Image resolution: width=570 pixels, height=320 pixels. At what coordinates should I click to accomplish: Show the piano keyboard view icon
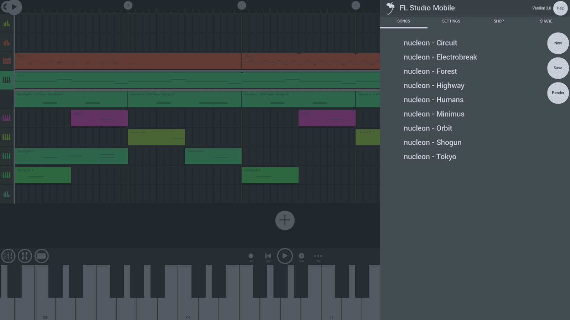click(x=42, y=256)
